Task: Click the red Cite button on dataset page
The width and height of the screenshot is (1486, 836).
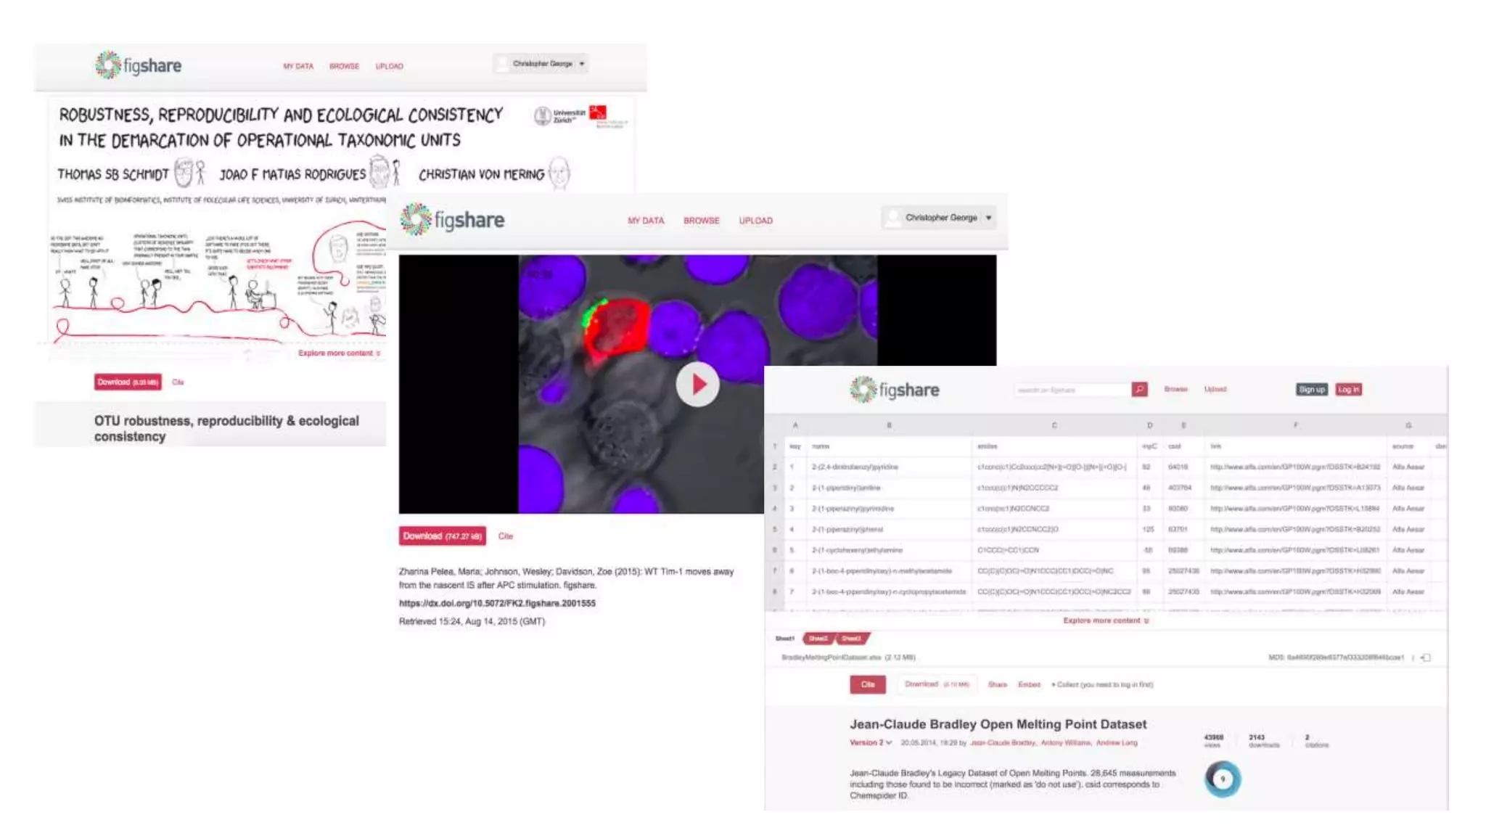Action: [x=868, y=684]
